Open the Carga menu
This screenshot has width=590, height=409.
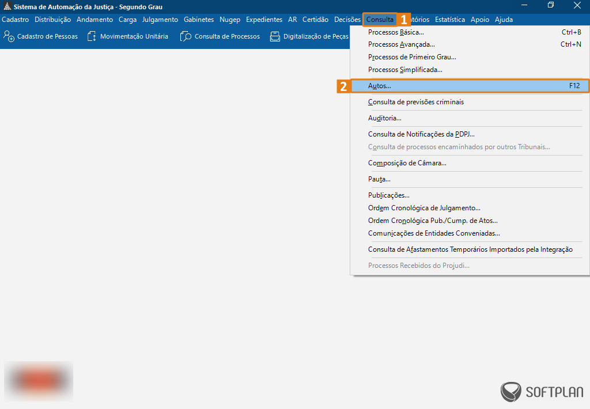pyautogui.click(x=127, y=20)
